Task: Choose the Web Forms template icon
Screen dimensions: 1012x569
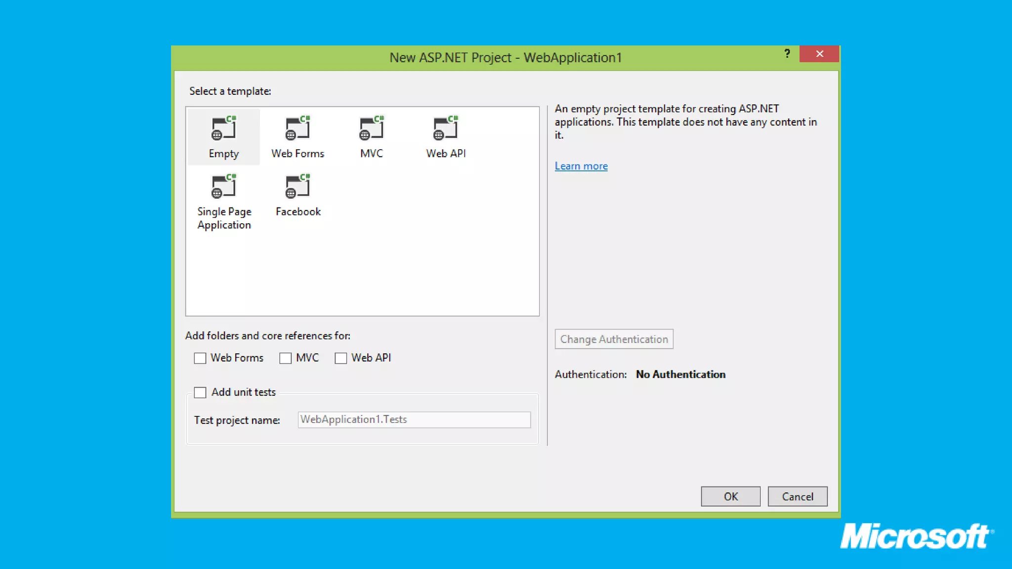Action: tap(297, 128)
